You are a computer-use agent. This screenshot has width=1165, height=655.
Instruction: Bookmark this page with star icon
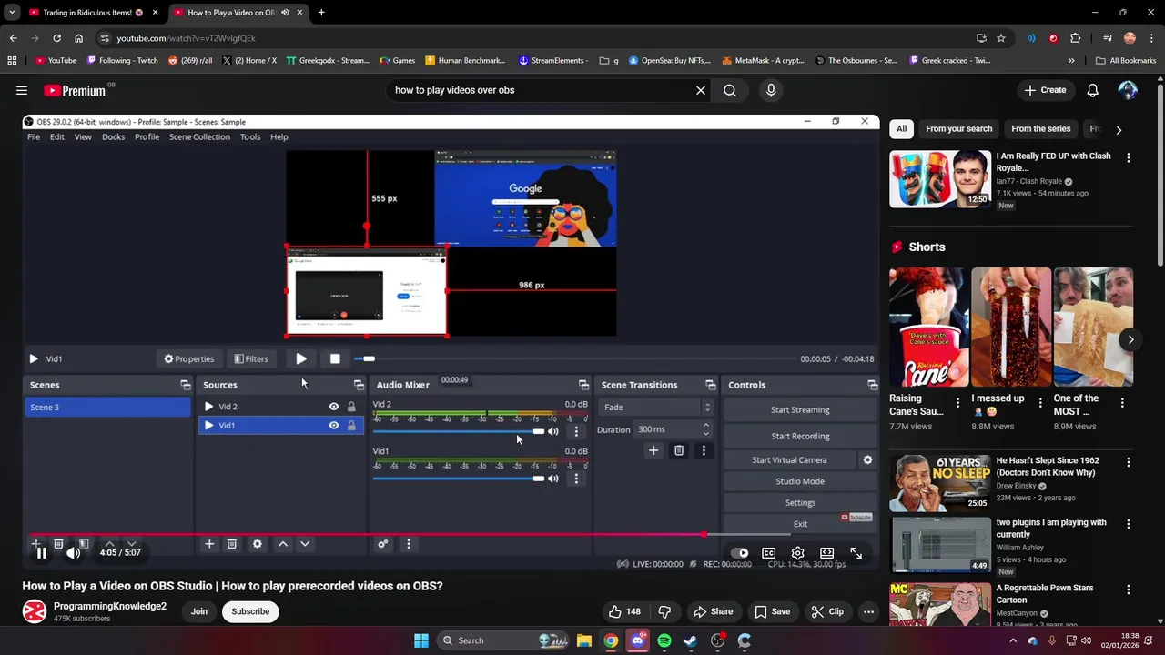point(1001,38)
